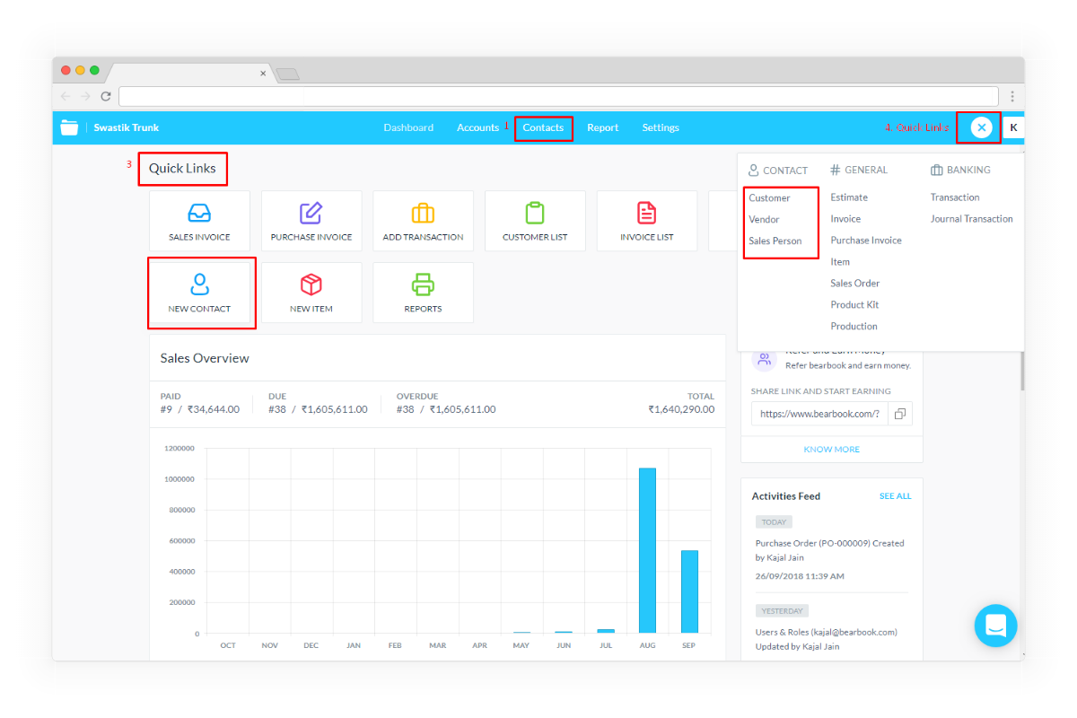1077x718 pixels.
Task: Click the referral link text field
Action: 820,414
